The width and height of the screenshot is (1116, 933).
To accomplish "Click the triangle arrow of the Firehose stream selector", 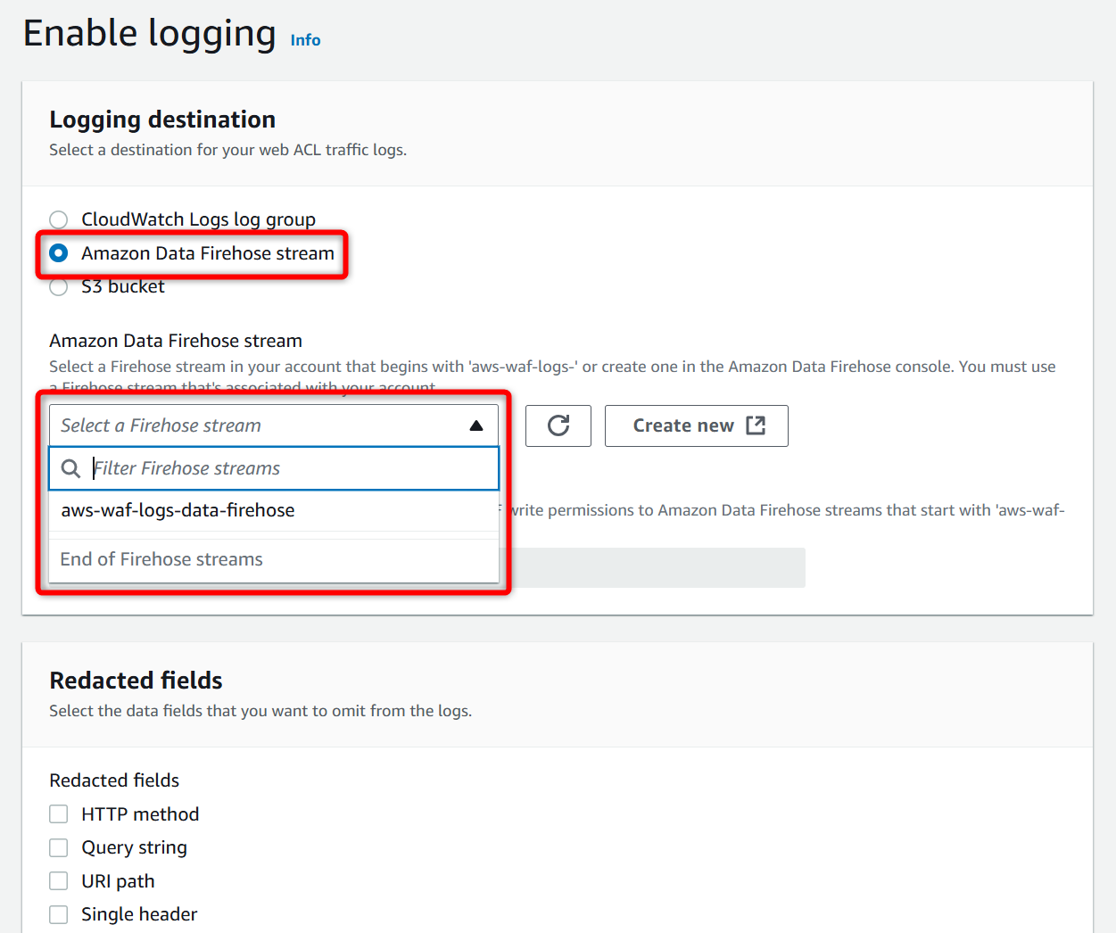I will 476,425.
